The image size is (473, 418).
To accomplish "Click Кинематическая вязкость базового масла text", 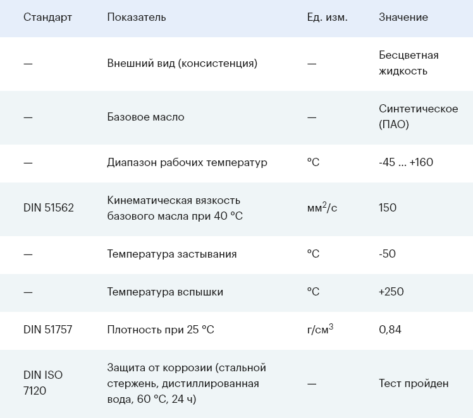I will 175,208.
